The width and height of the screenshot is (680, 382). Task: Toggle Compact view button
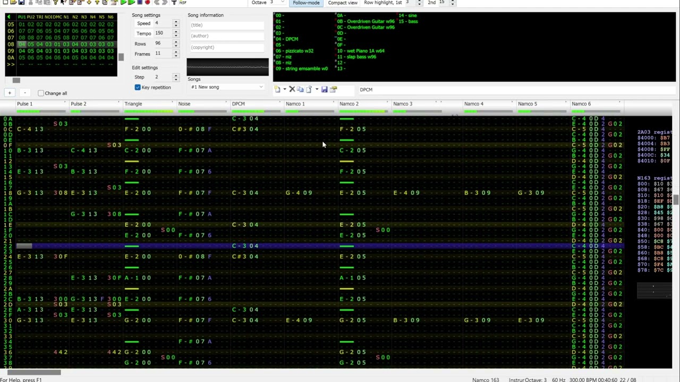[x=343, y=3]
